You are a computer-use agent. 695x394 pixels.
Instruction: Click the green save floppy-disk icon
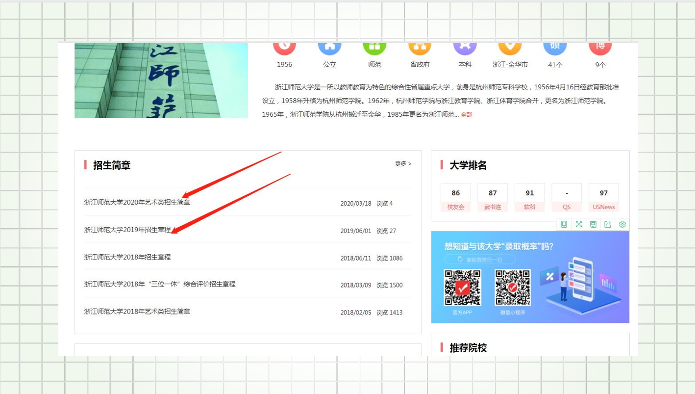pos(593,224)
